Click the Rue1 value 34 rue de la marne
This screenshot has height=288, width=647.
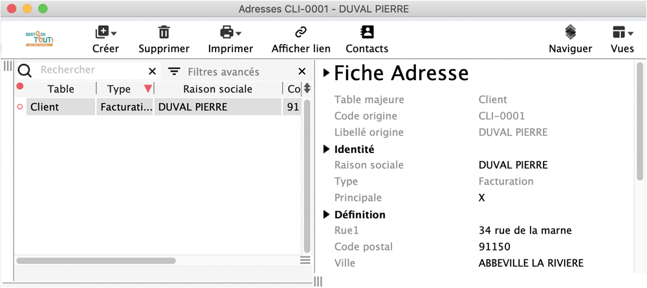[x=525, y=231]
